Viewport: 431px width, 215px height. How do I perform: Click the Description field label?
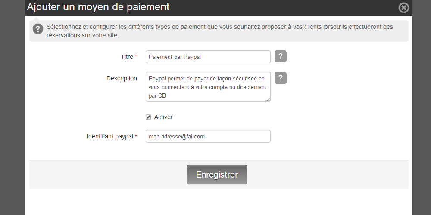pyautogui.click(x=122, y=78)
